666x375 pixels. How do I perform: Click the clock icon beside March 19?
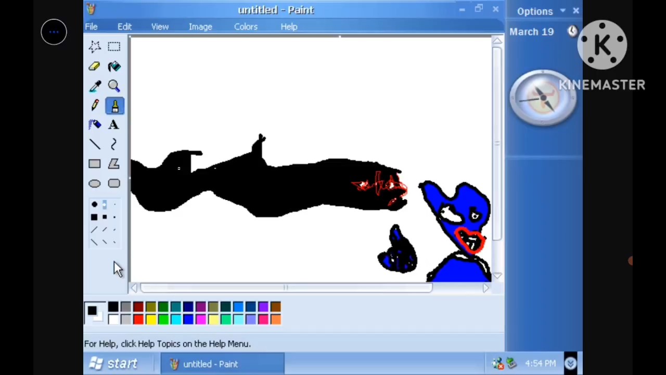pyautogui.click(x=572, y=31)
